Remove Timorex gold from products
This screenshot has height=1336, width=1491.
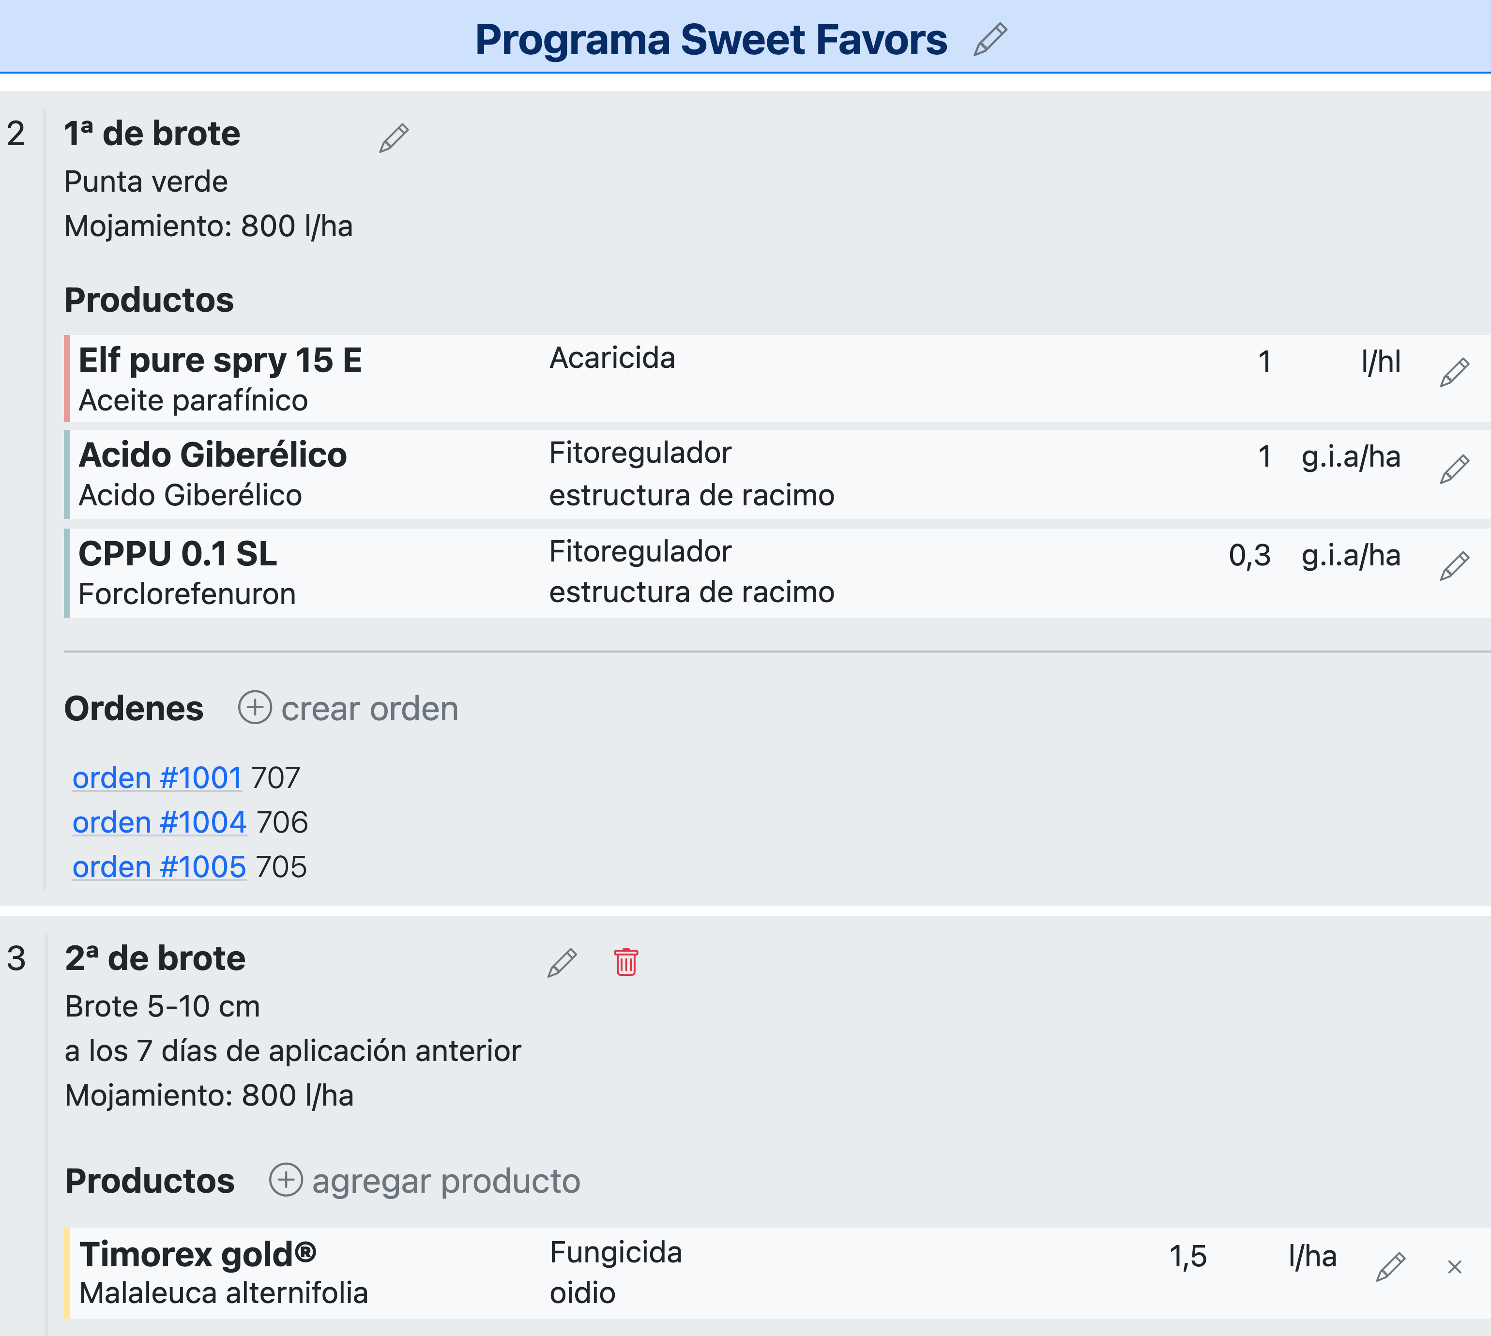[x=1454, y=1266]
